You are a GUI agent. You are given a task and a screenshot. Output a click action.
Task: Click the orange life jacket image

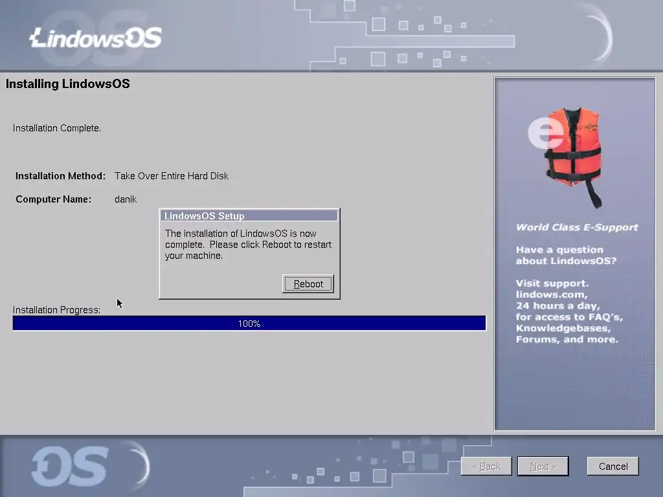tap(573, 157)
